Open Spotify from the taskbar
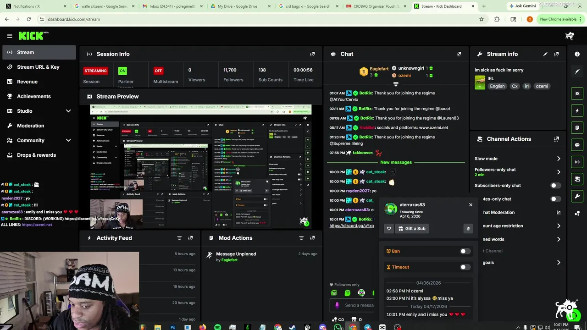The height and width of the screenshot is (330, 587). click(x=217, y=327)
